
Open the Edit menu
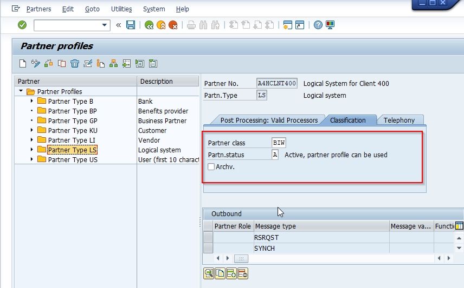[68, 9]
